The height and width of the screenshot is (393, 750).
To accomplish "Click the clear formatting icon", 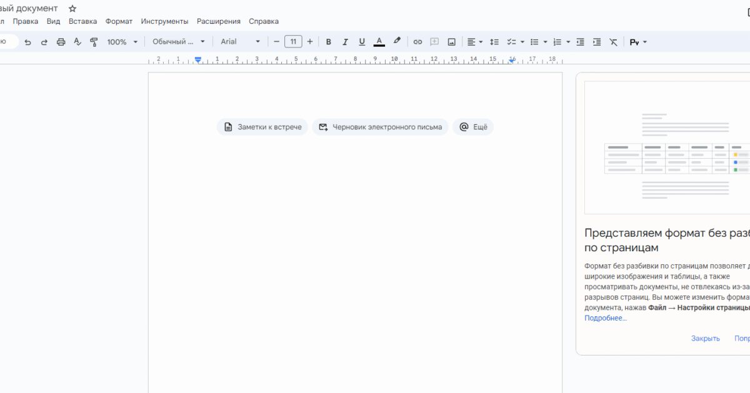I will 613,41.
